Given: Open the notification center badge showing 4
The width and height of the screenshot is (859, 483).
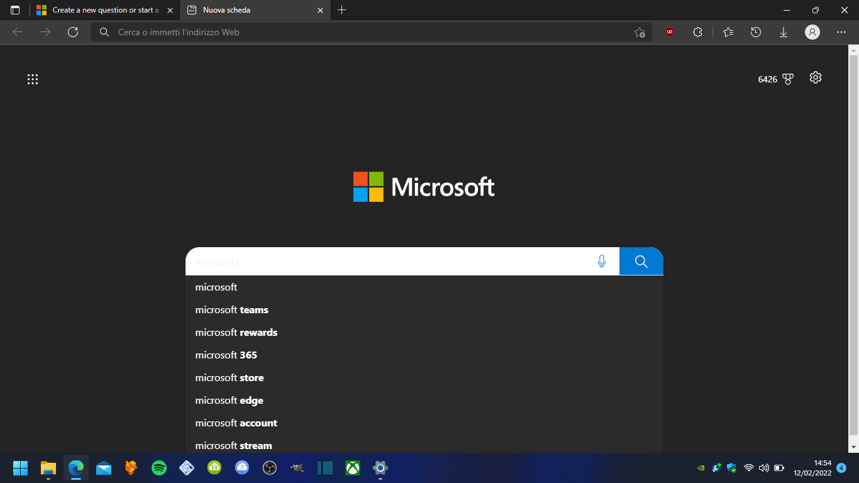Looking at the screenshot, I should click(841, 468).
